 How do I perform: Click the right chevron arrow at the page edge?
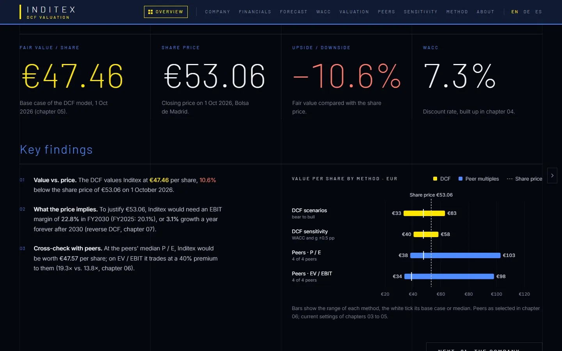(x=552, y=175)
